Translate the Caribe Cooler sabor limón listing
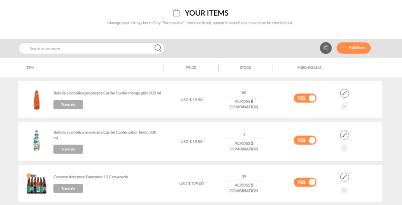The height and width of the screenshot is (205, 402). (x=68, y=149)
